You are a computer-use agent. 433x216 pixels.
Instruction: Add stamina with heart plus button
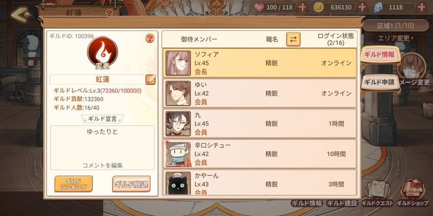click(x=303, y=7)
